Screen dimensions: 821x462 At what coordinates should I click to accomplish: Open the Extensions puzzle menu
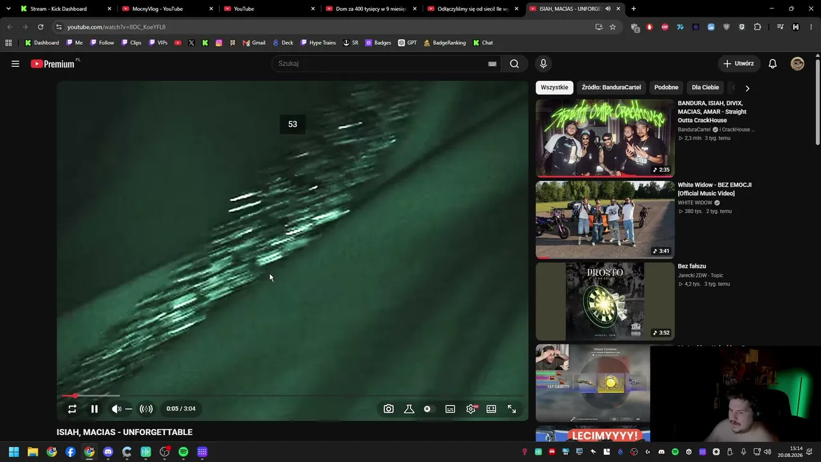point(758,27)
